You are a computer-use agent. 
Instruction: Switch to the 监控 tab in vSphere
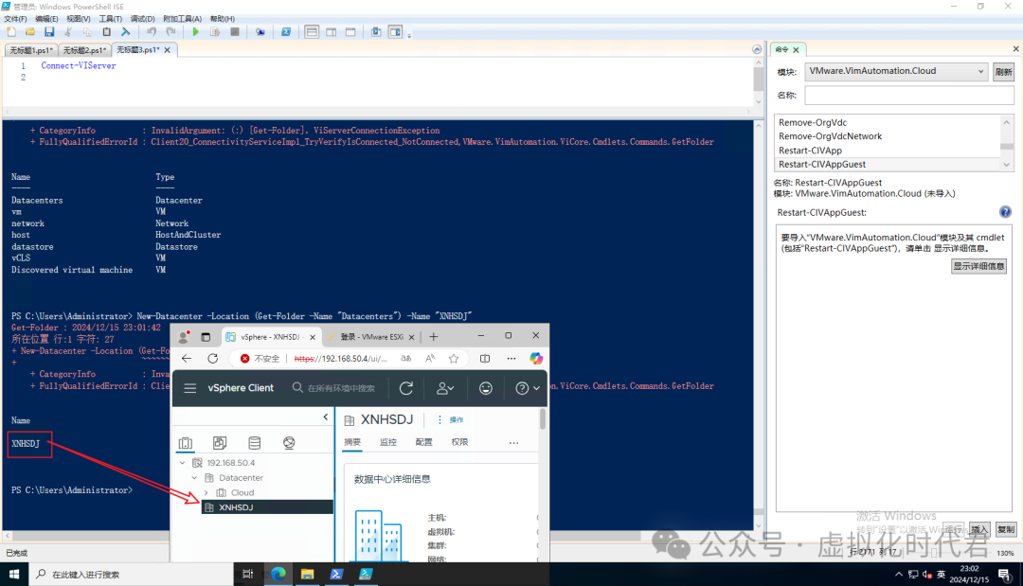(x=388, y=442)
